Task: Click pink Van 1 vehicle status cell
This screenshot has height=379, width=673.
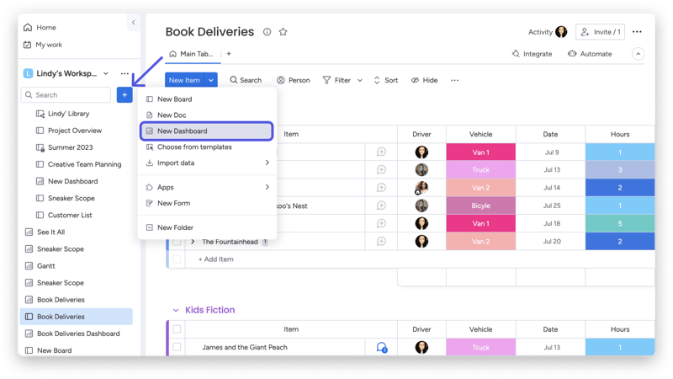Action: (x=480, y=152)
